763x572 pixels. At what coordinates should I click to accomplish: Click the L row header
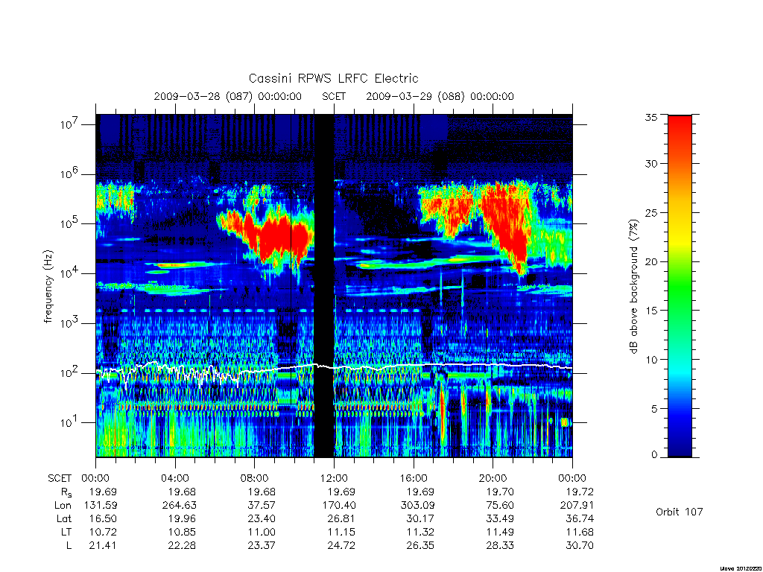pyautogui.click(x=69, y=545)
